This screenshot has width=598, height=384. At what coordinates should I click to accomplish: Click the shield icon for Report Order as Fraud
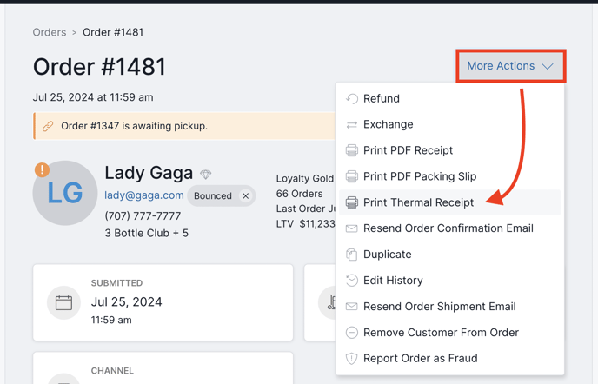(352, 359)
